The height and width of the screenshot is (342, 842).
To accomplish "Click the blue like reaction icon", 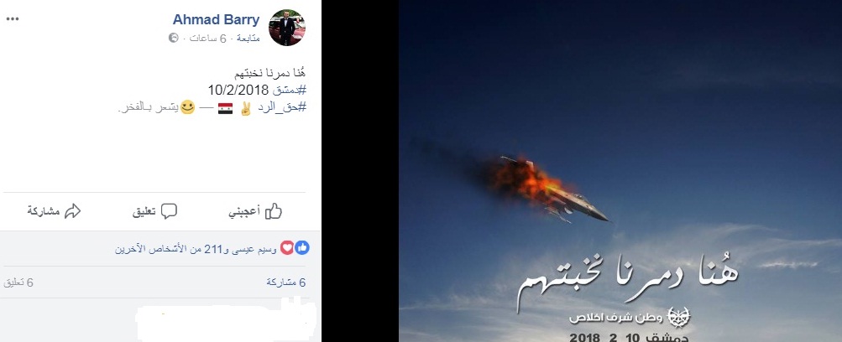I will 301,247.
